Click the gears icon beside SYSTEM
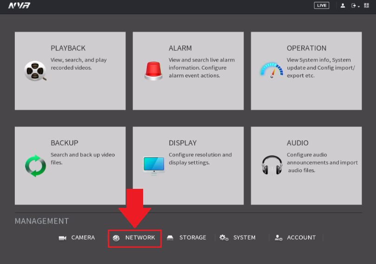Viewport: 376px width, 264px height. point(224,238)
